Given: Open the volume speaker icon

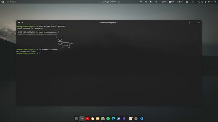Looking at the screenshot, I should 209,2.
